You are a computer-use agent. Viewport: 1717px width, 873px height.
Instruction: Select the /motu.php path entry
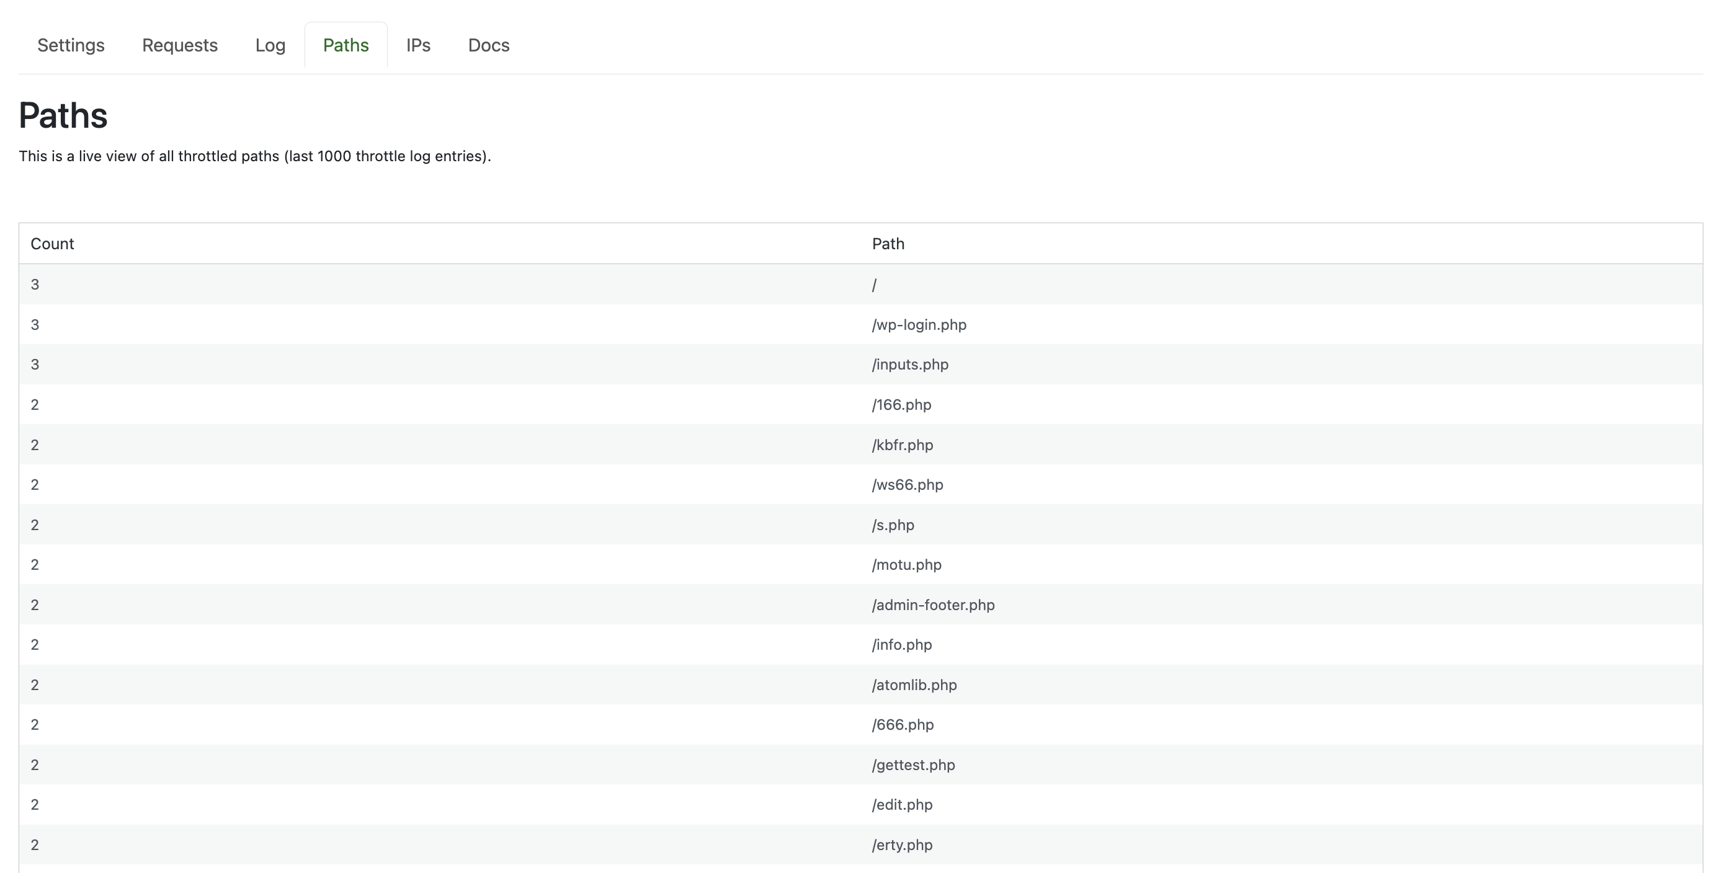coord(906,564)
